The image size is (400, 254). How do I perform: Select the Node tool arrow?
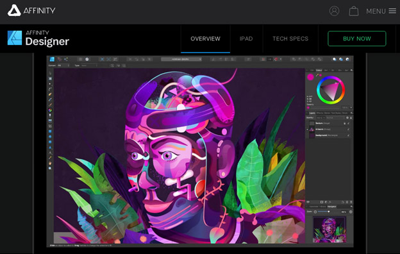pyautogui.click(x=50, y=84)
